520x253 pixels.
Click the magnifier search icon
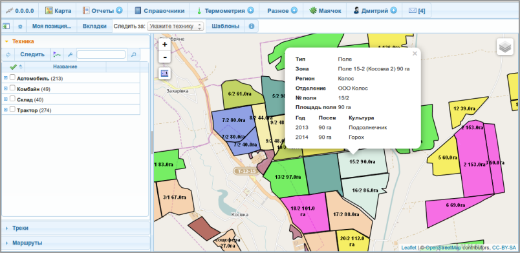[x=133, y=55]
